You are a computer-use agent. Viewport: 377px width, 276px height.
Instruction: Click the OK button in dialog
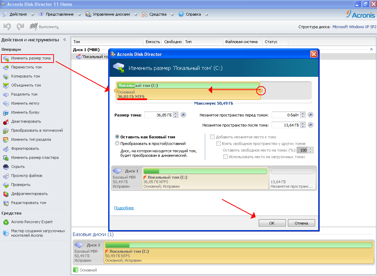click(272, 223)
